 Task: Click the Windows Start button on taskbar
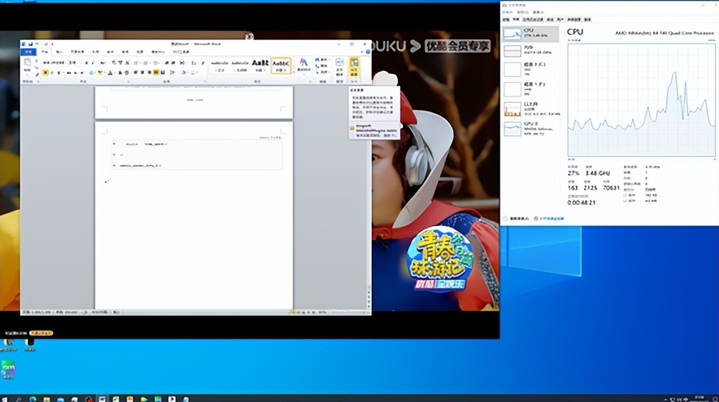6,398
